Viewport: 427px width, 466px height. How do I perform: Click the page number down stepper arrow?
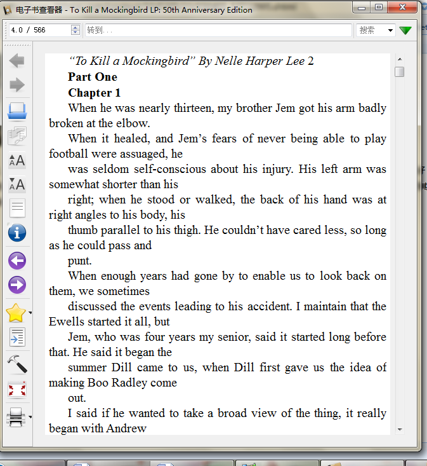pos(76,32)
